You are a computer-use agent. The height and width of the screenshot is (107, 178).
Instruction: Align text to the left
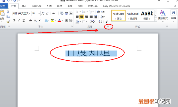[77, 17]
